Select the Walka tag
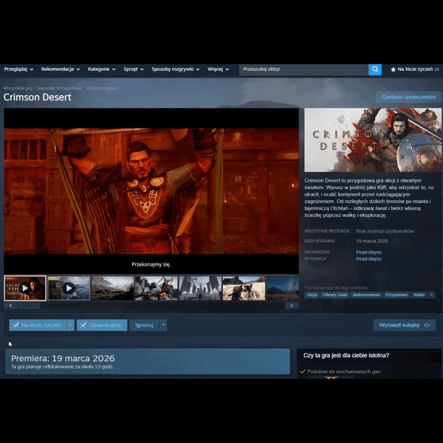Viewport: 443px width, 443px height. (419, 295)
